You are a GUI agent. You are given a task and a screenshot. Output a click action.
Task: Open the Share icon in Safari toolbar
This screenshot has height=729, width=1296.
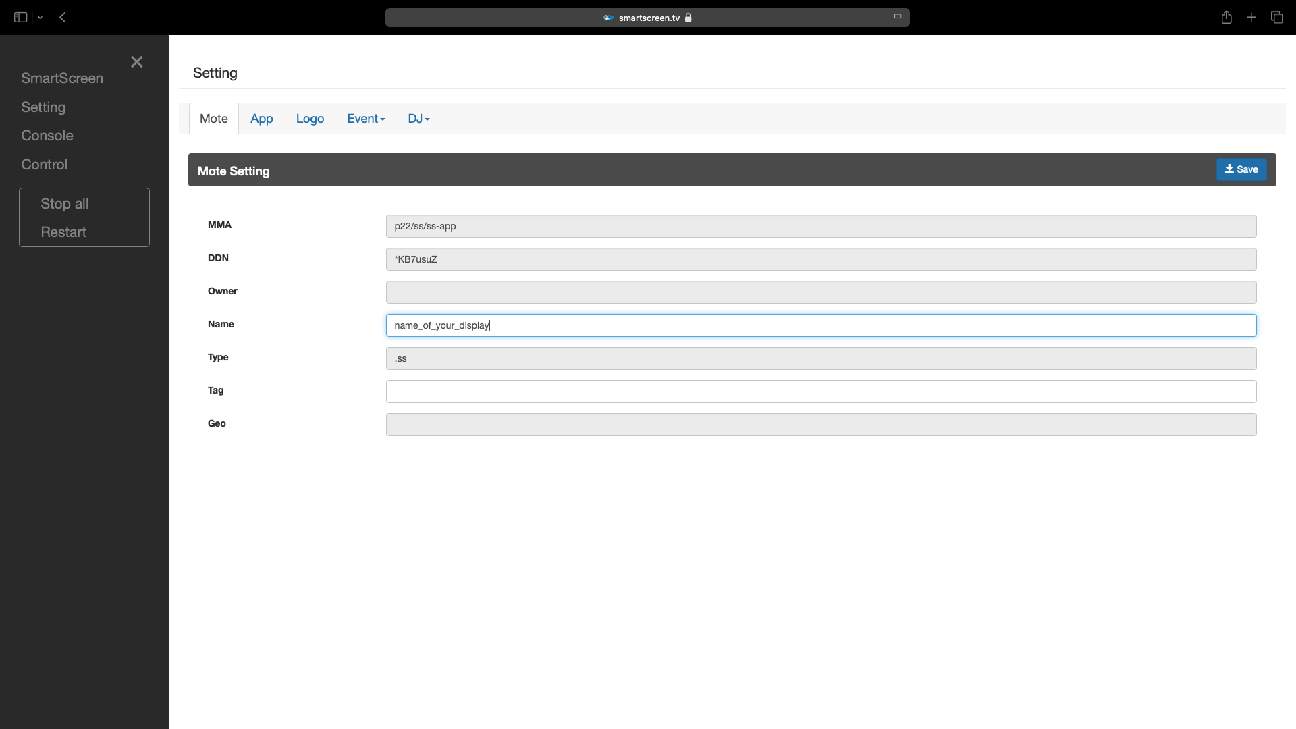1226,18
